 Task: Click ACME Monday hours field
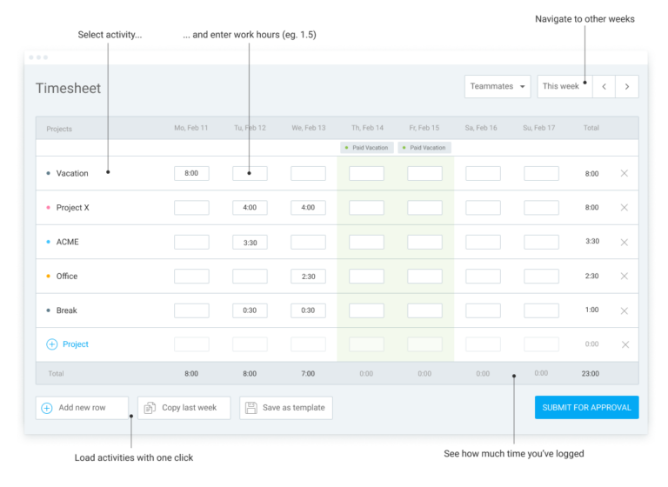(191, 242)
